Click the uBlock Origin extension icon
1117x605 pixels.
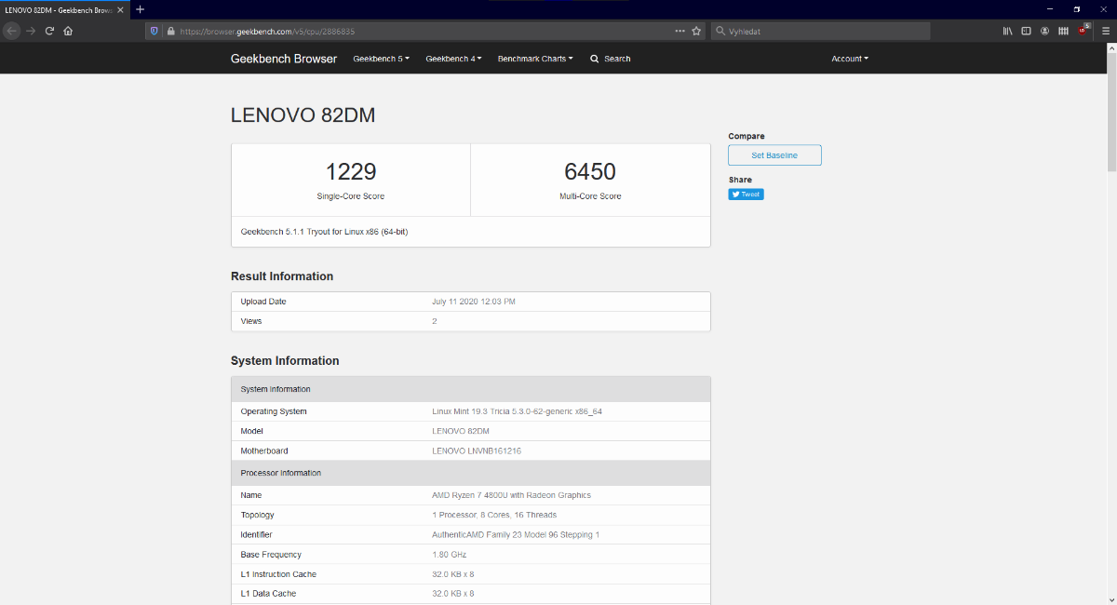pyautogui.click(x=1083, y=31)
